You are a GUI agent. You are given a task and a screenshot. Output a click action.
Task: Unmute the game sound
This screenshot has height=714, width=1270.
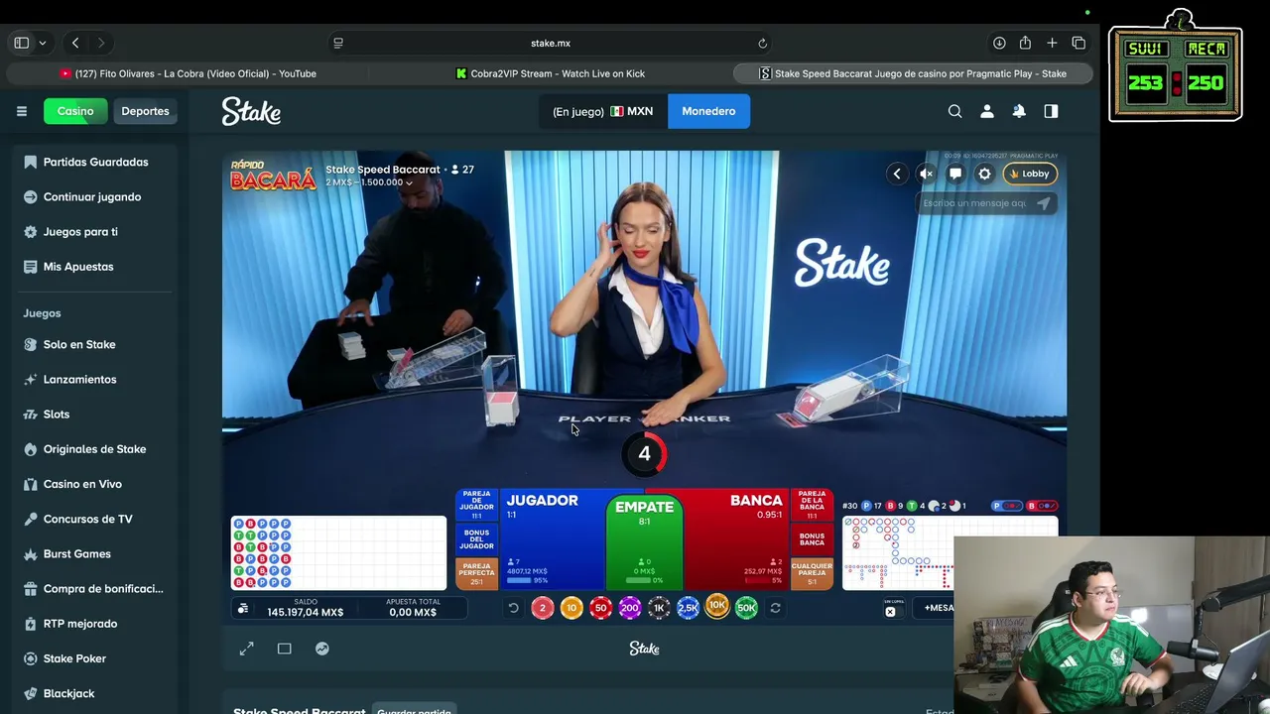(927, 174)
